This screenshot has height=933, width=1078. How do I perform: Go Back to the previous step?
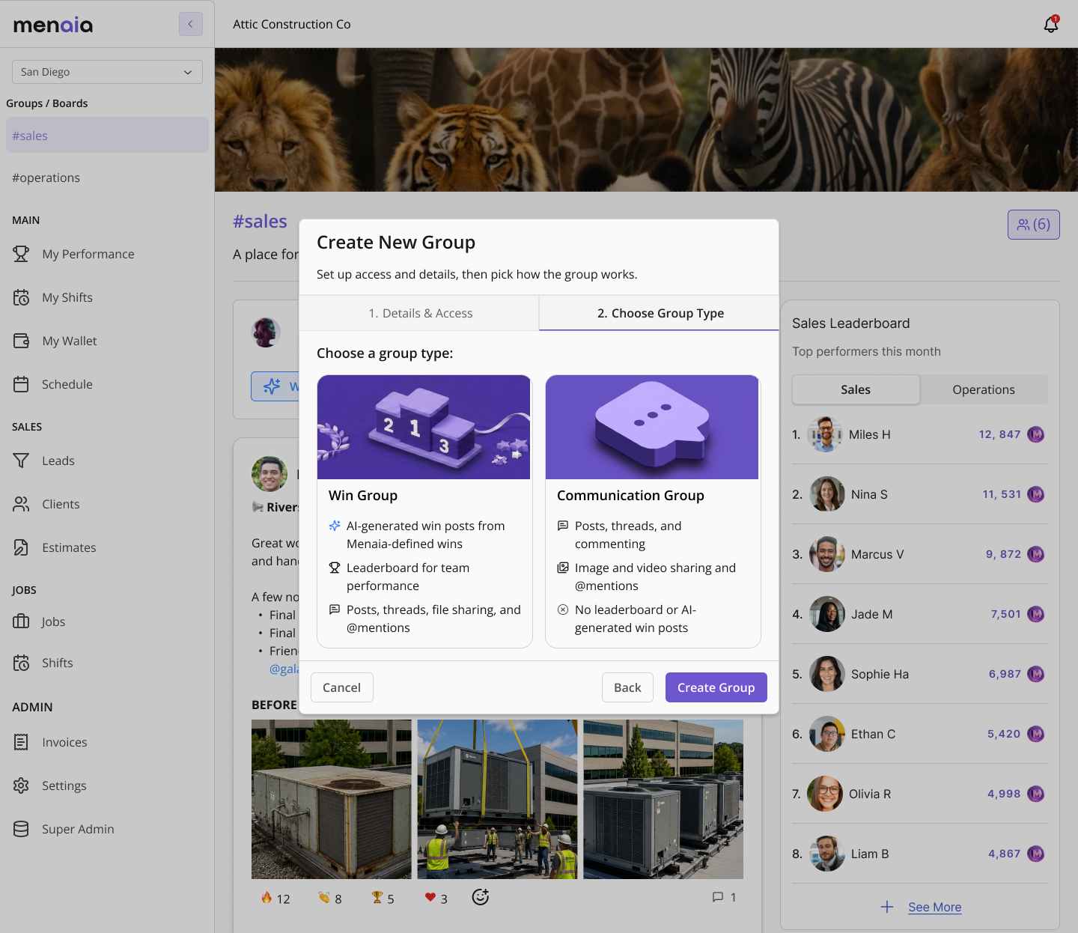pyautogui.click(x=627, y=687)
